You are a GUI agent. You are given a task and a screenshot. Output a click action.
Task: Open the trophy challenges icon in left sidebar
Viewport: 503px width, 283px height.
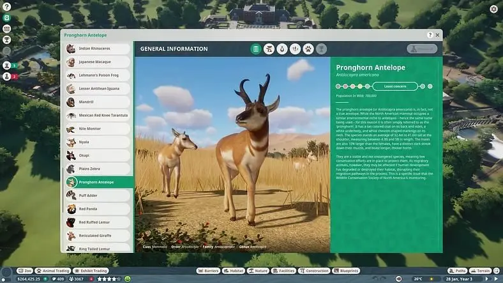6,40
